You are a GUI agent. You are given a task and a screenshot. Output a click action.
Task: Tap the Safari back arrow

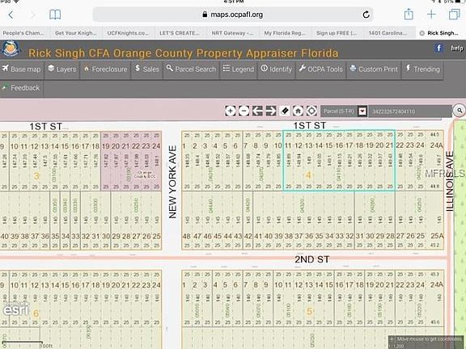click(x=11, y=15)
